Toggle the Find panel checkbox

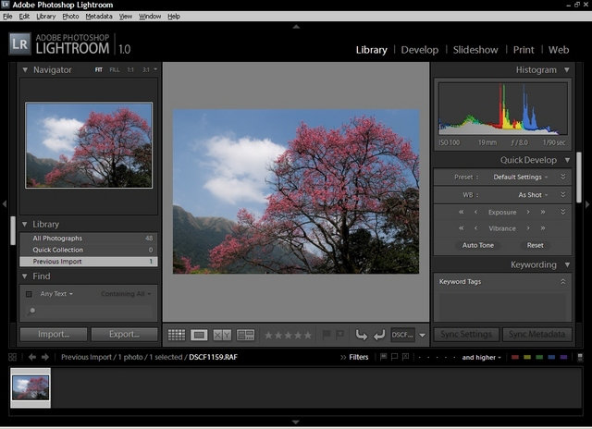tap(29, 294)
